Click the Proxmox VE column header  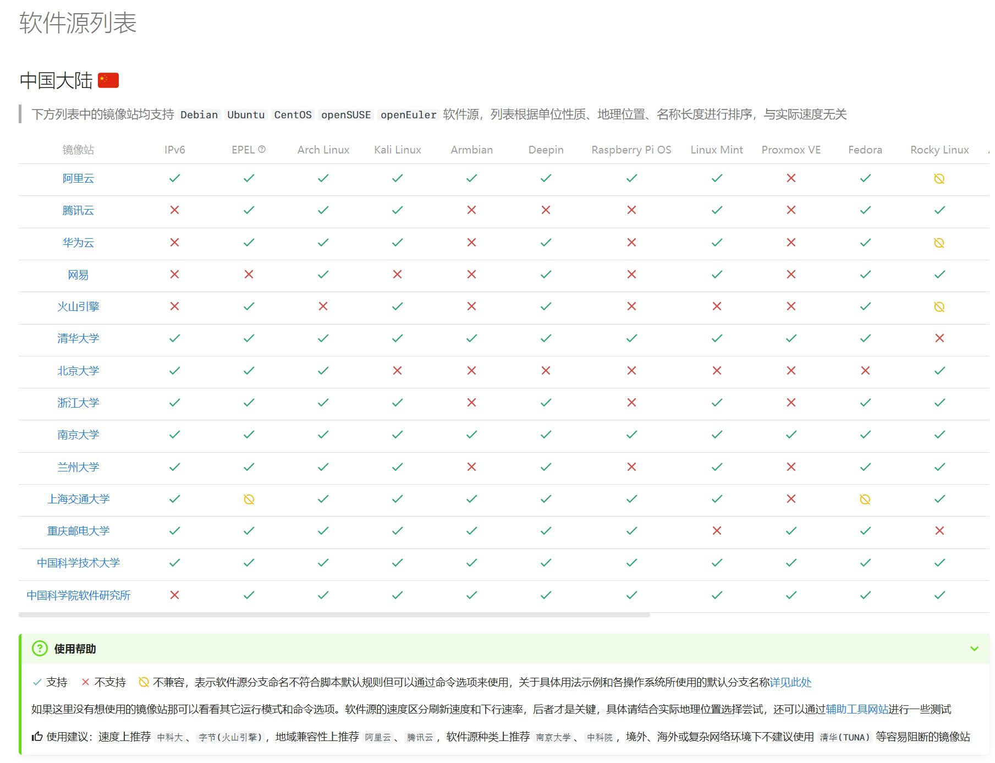tap(791, 150)
